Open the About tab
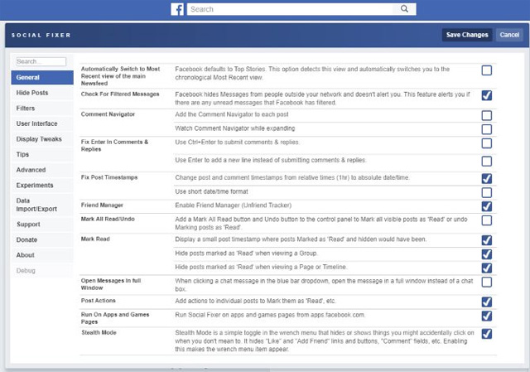 [42, 255]
